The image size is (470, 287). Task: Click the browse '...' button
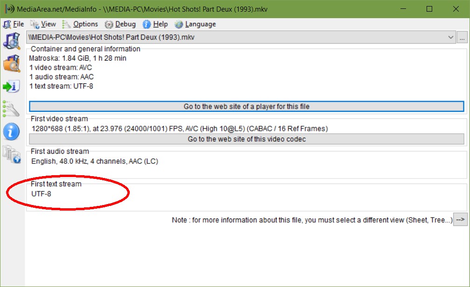click(462, 38)
